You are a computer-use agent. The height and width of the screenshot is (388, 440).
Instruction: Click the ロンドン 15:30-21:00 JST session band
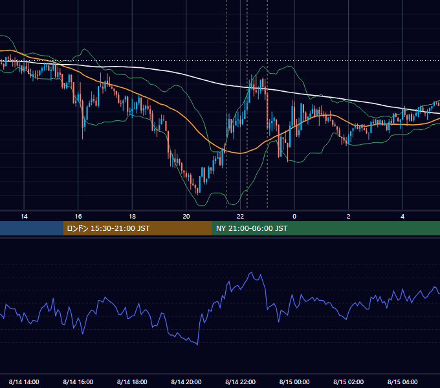point(137,228)
